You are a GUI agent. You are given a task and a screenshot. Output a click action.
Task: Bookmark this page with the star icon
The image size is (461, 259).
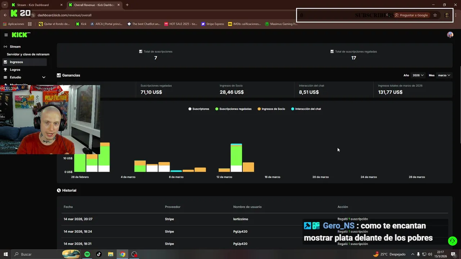pos(435,15)
